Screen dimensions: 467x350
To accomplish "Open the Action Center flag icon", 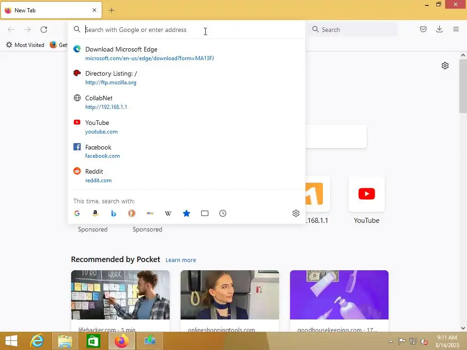I will click(x=402, y=341).
